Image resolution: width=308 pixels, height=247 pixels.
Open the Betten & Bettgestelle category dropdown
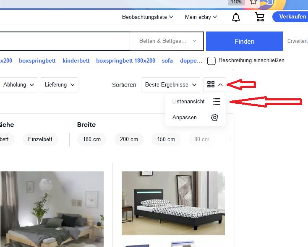tap(167, 41)
